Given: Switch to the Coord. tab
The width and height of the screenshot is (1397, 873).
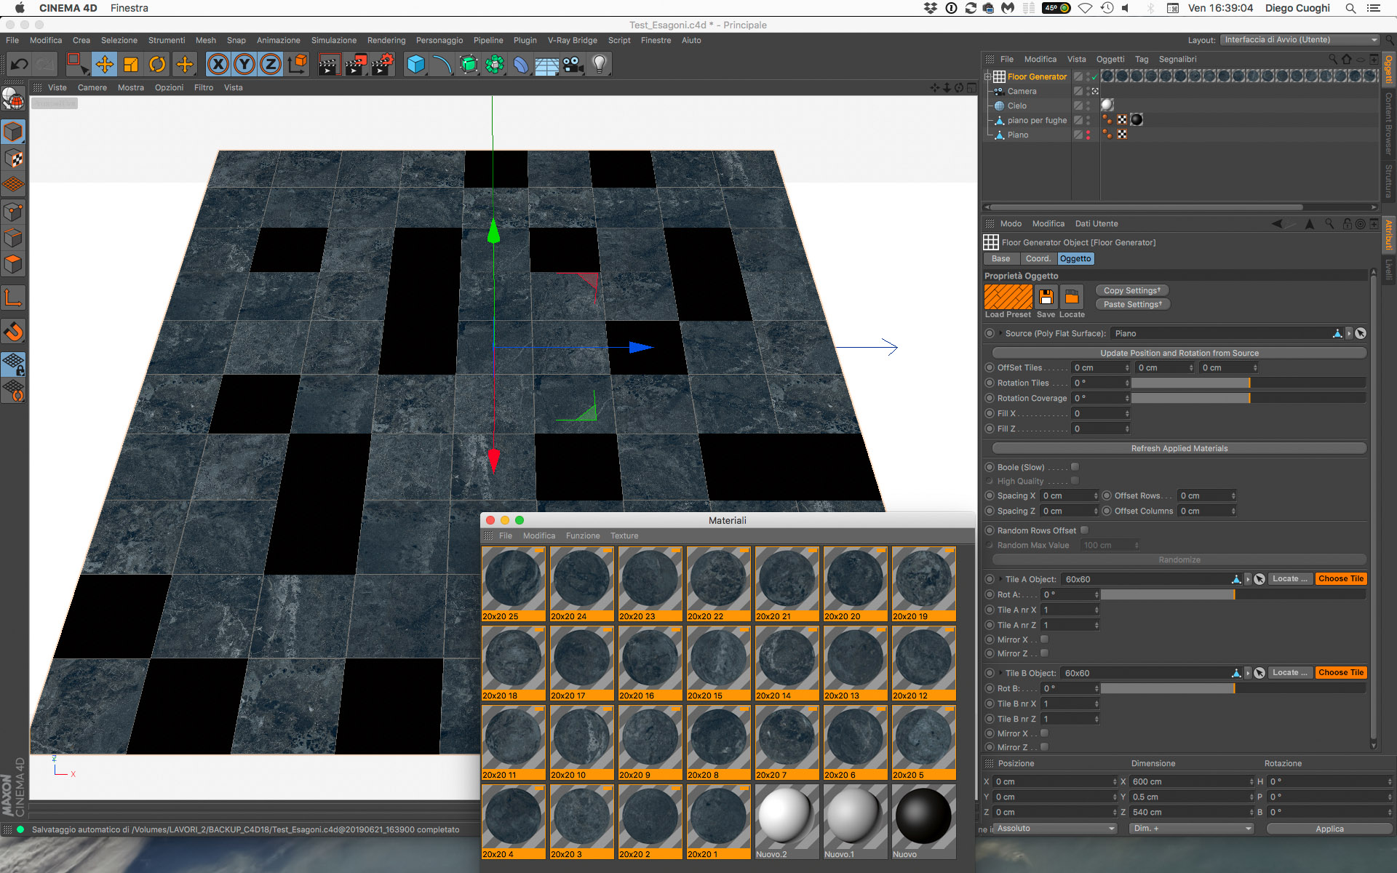Looking at the screenshot, I should tap(1038, 258).
